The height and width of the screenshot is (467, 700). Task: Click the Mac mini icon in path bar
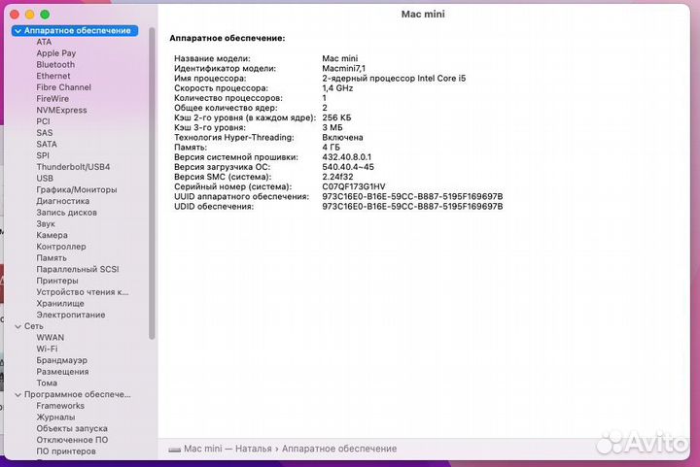pos(174,449)
